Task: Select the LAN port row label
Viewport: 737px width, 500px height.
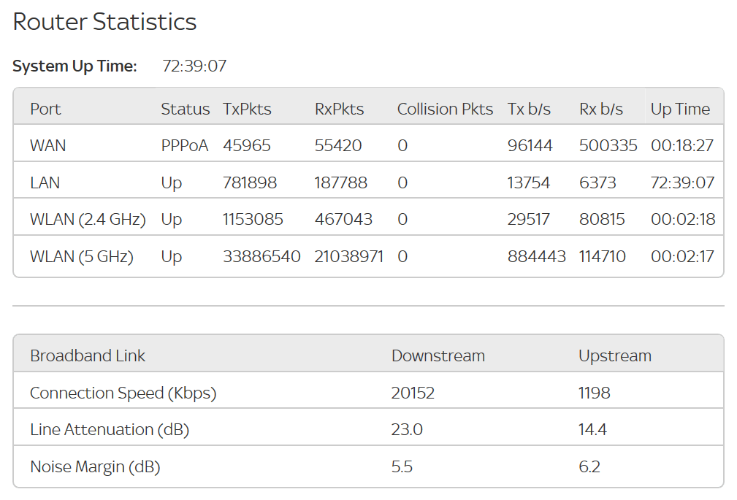Action: pyautogui.click(x=45, y=182)
